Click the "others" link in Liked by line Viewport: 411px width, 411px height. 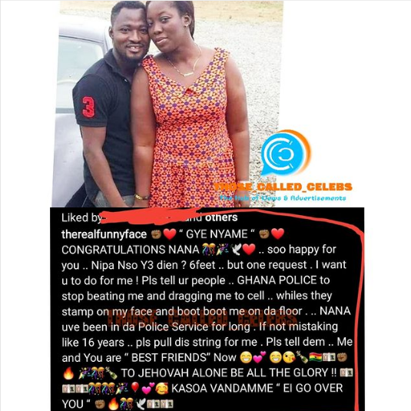tap(221, 217)
